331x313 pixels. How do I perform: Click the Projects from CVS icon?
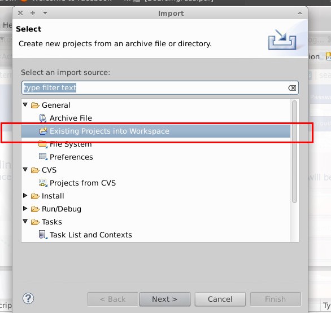click(x=43, y=183)
